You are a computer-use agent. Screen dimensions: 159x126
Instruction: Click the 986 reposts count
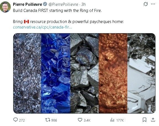coord(54,120)
